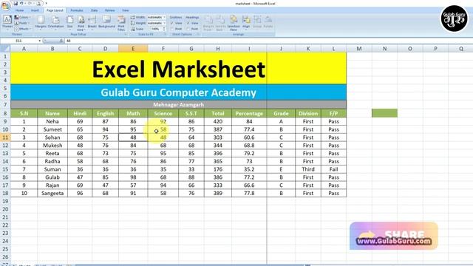Open the theme Effects dropdown
Viewport: 473px width, 266px height.
[23, 29]
